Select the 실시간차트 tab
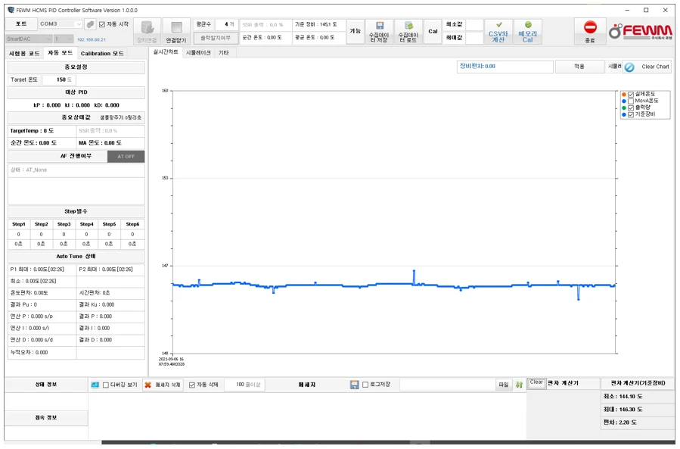This screenshot has width=680, height=449. click(166, 52)
